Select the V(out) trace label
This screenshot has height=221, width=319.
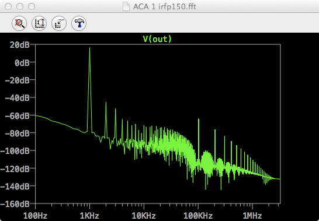[158, 38]
